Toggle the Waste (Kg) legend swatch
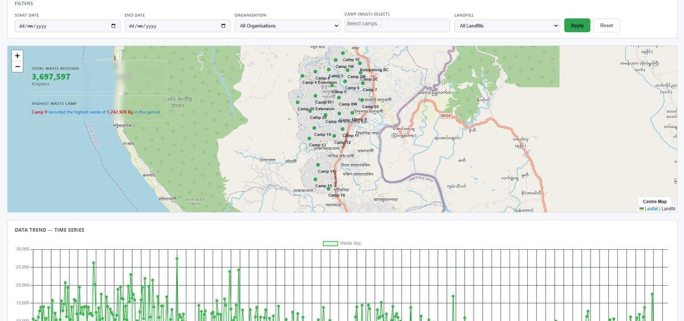 click(330, 243)
